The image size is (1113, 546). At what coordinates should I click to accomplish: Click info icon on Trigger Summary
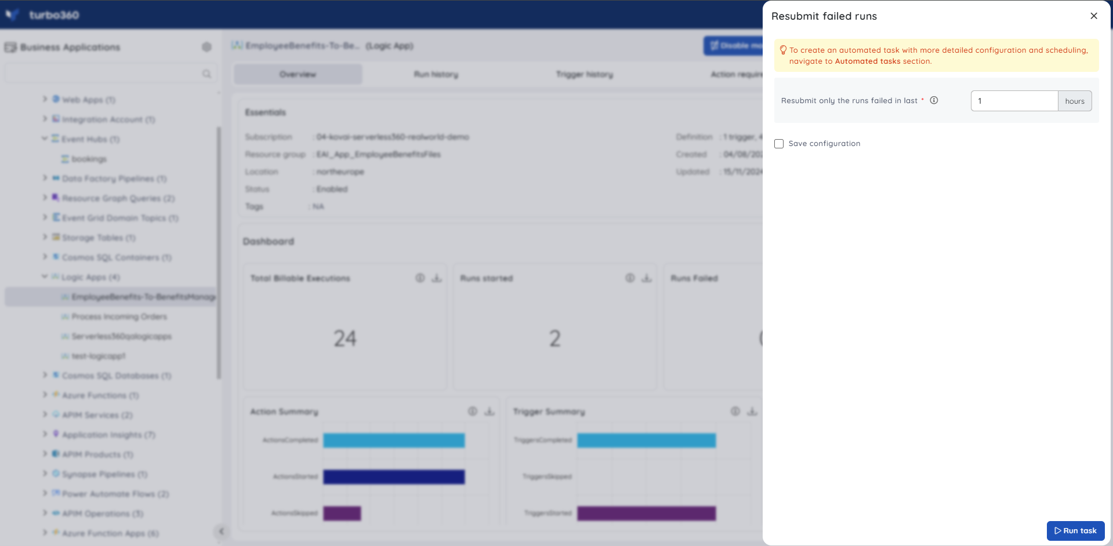(x=735, y=412)
